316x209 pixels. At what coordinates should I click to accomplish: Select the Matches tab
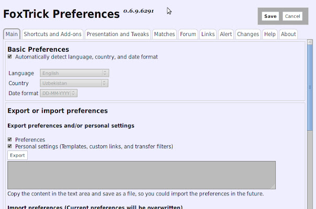(x=164, y=34)
